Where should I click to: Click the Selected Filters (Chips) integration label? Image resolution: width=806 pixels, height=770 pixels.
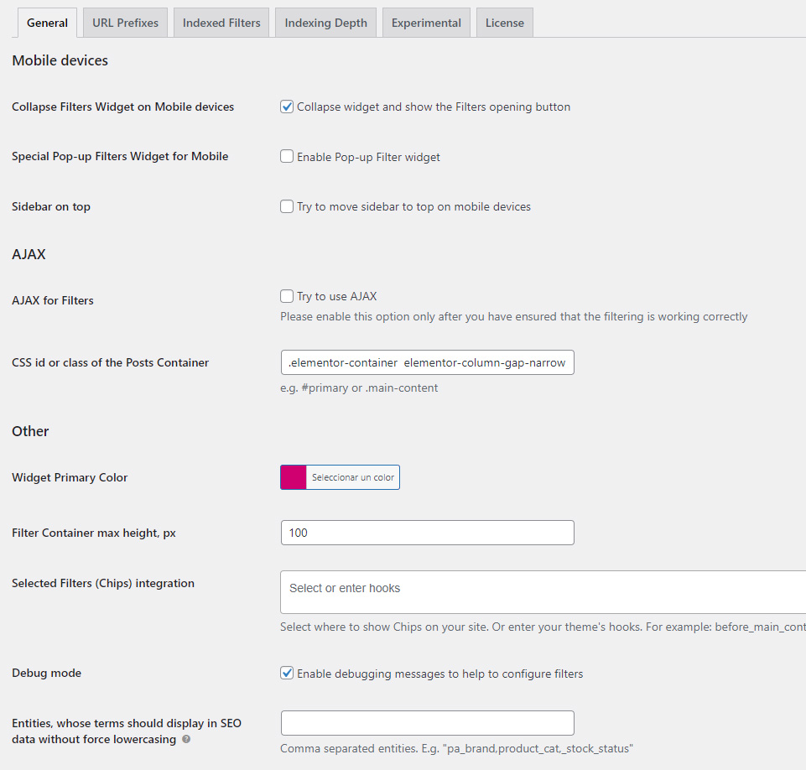pyautogui.click(x=103, y=583)
